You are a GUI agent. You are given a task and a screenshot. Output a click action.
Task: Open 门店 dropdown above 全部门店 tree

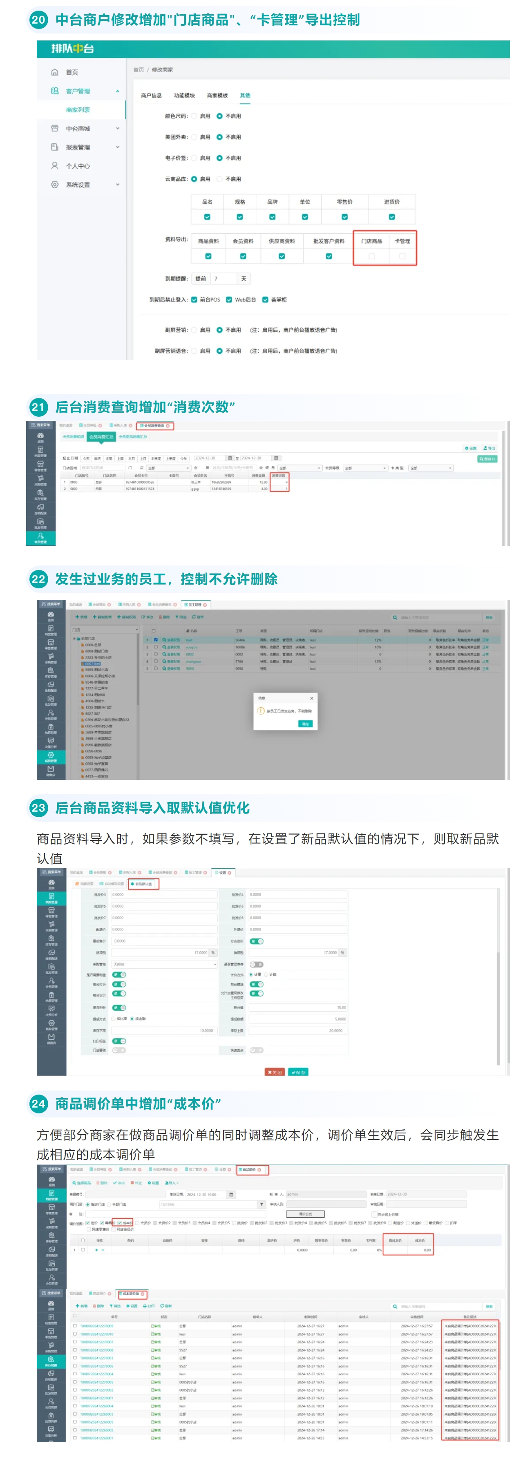coord(104,630)
